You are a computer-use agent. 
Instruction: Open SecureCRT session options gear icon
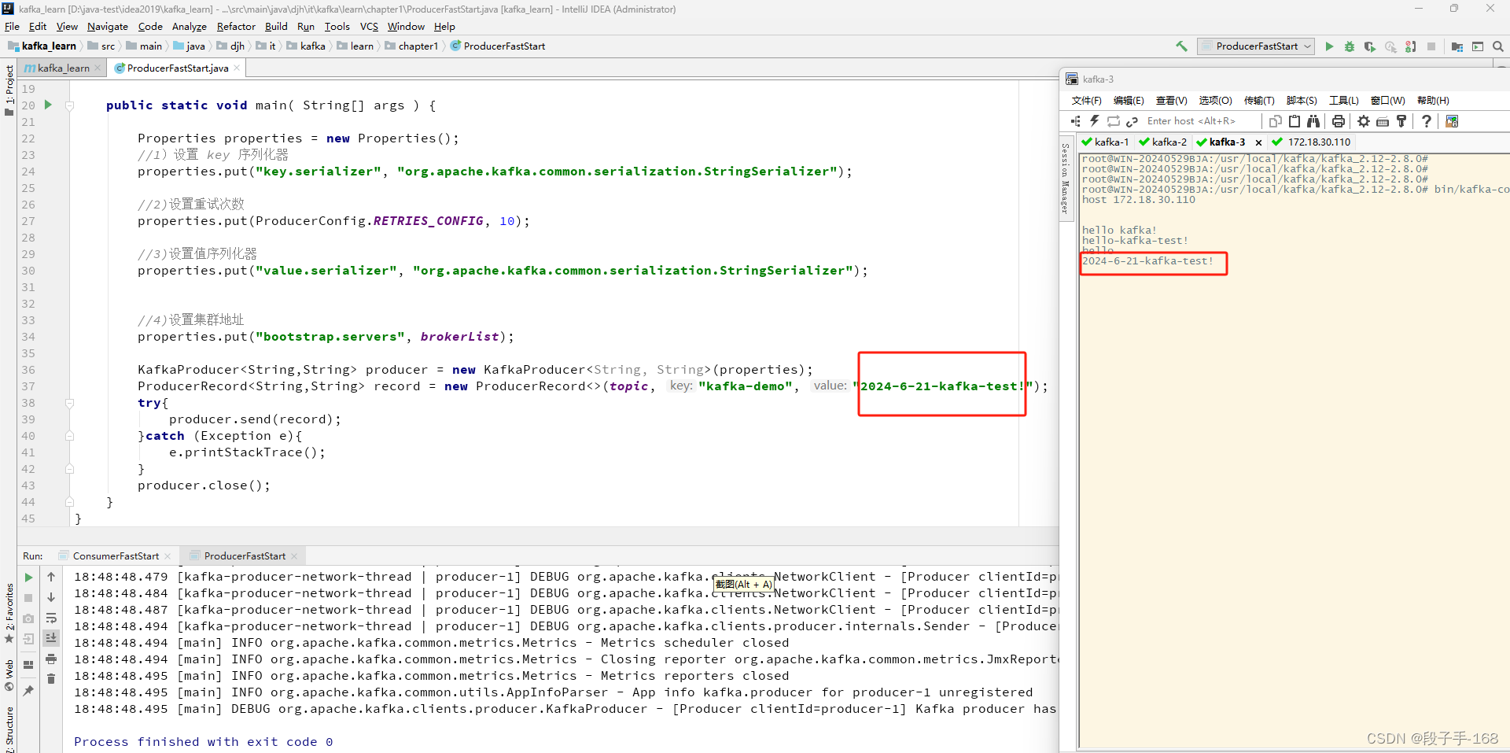(1364, 121)
